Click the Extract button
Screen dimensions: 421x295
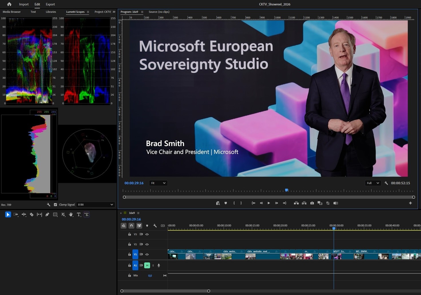tap(304, 203)
